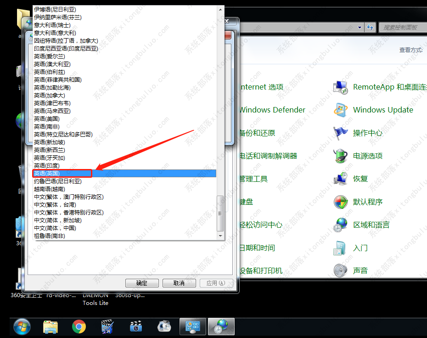Open 默认程序 via its colored icon

click(341, 202)
